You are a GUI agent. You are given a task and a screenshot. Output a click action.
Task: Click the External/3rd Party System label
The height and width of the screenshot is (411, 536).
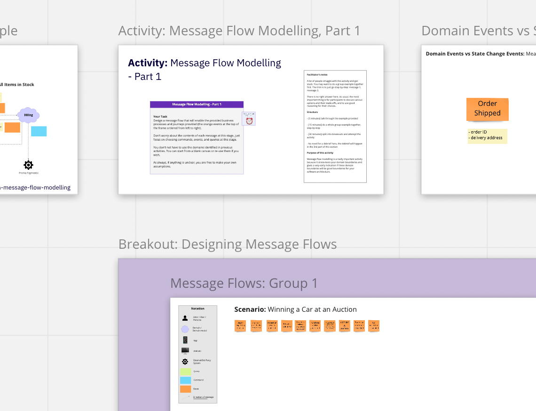[x=202, y=362]
